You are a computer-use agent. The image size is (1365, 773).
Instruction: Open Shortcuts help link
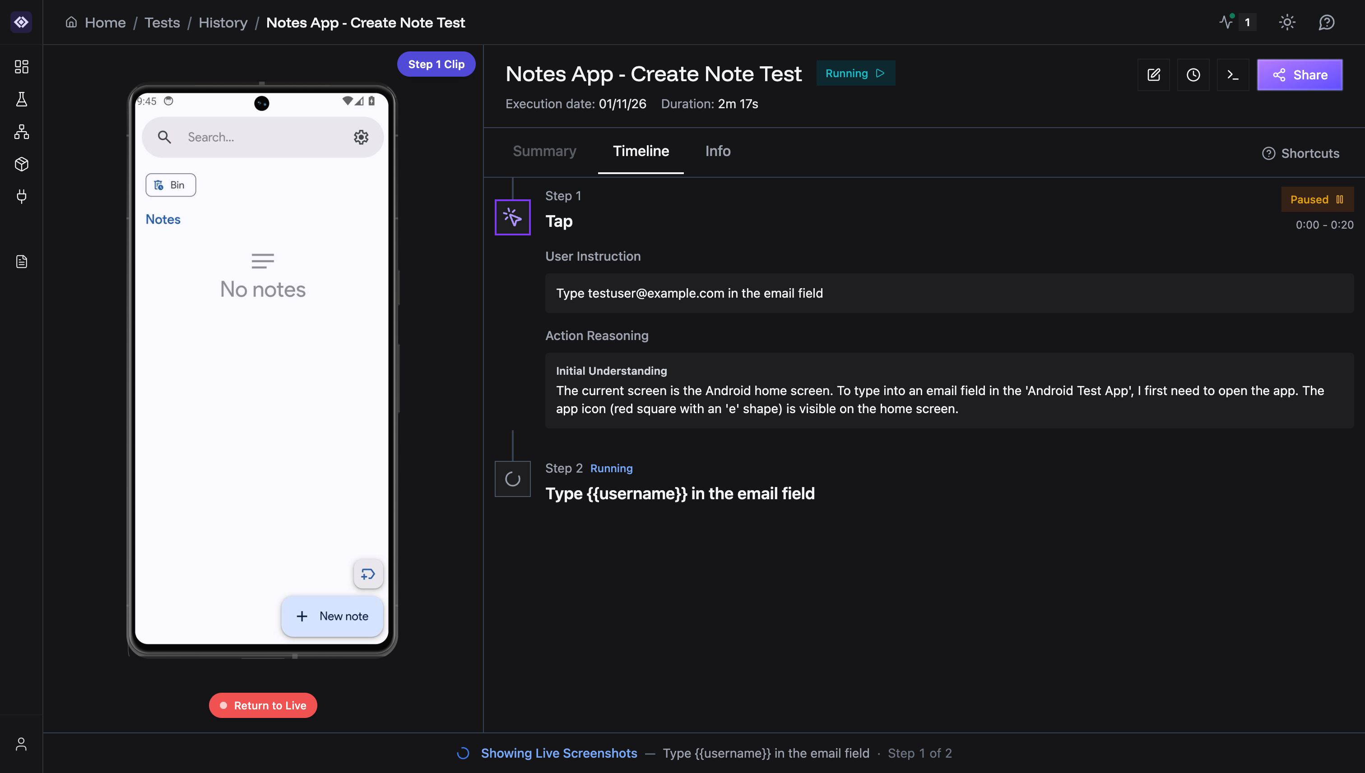click(1301, 153)
